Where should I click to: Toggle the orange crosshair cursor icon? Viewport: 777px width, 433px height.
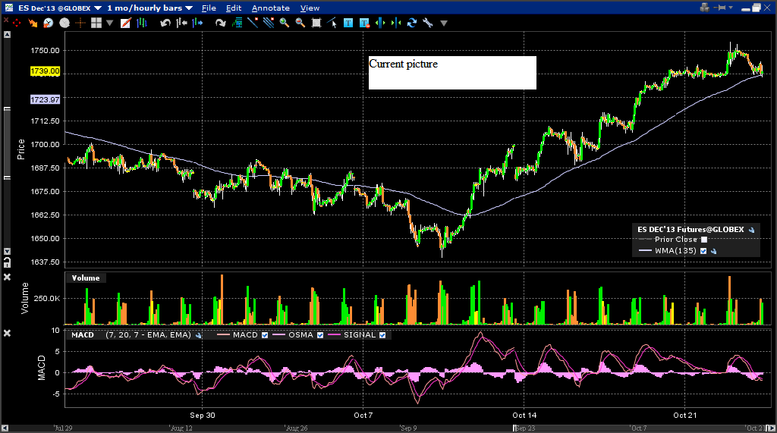(x=80, y=23)
